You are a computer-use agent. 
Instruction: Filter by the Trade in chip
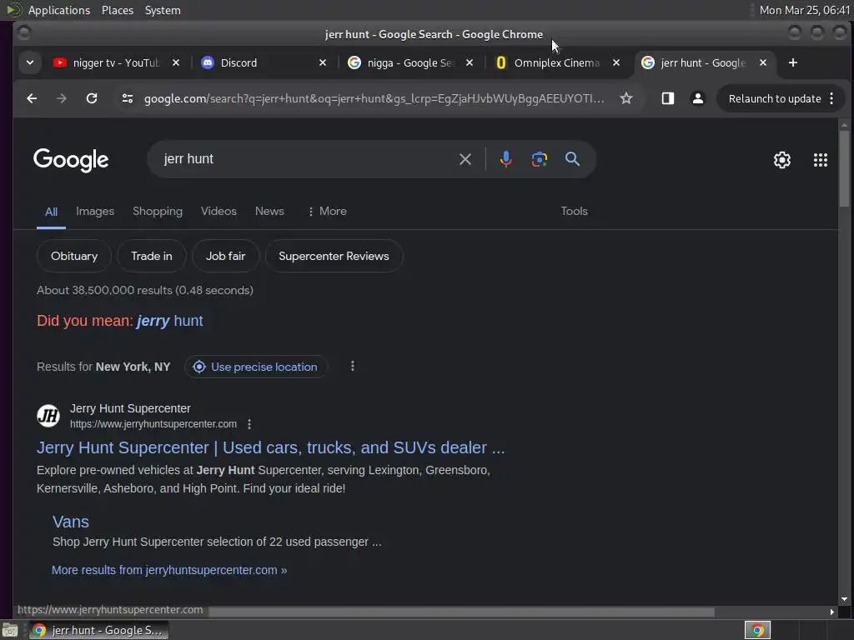152,256
